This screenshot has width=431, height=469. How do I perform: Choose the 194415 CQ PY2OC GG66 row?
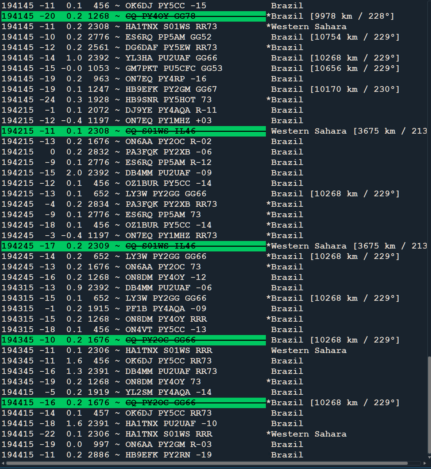pos(214,403)
